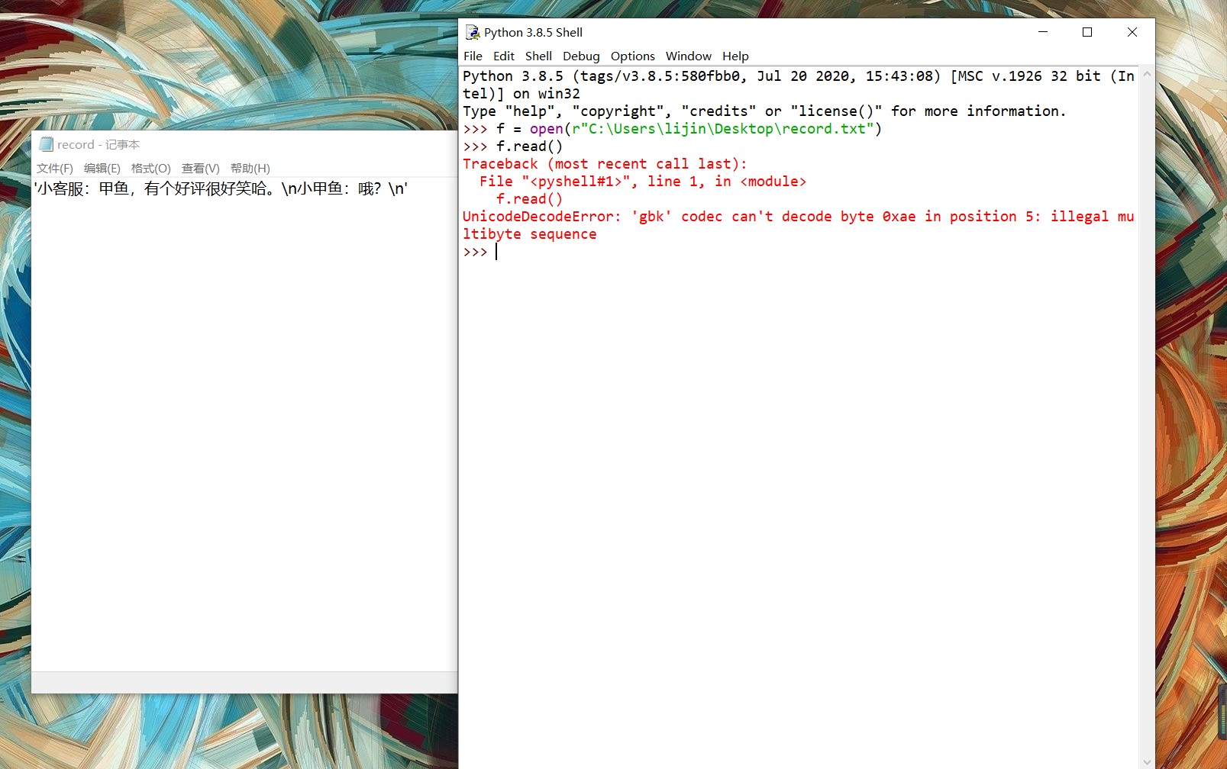The width and height of the screenshot is (1227, 769).
Task: Open the File menu in Python Shell
Action: [x=473, y=56]
